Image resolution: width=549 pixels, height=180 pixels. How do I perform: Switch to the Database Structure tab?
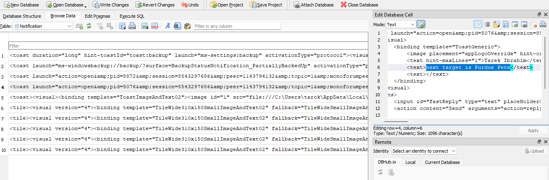(22, 16)
